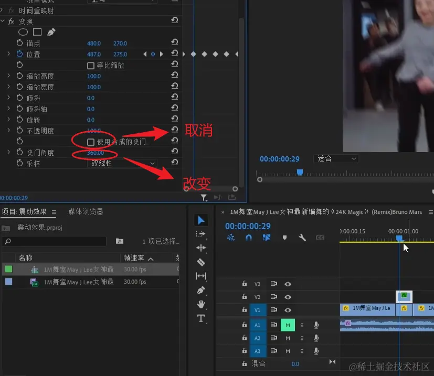The image size is (434, 376).
Task: Select the rectangle mask tool under 变换
Action: click(37, 32)
